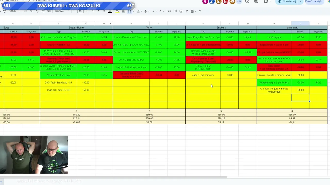Open the functions sigma icon

coord(200,11)
